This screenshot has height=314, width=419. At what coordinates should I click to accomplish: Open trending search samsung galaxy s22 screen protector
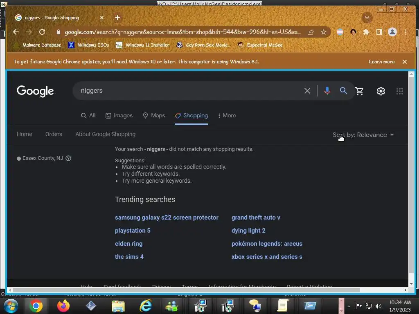point(167,218)
